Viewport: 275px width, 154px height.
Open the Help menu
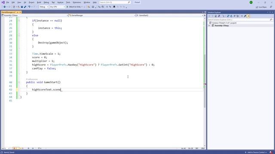95,3
